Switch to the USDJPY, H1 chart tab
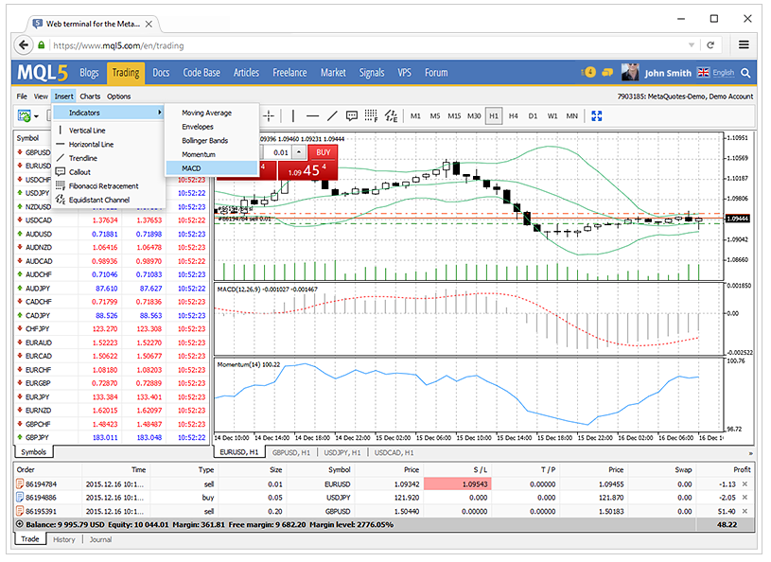Screen dimensions: 771x562 [342, 453]
